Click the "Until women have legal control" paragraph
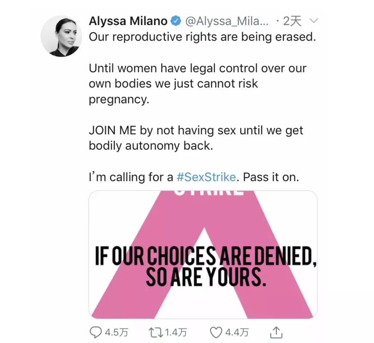 coord(198,84)
